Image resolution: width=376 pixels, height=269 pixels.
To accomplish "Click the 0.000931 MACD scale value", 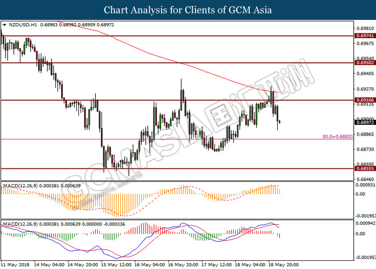I will 365,185.
